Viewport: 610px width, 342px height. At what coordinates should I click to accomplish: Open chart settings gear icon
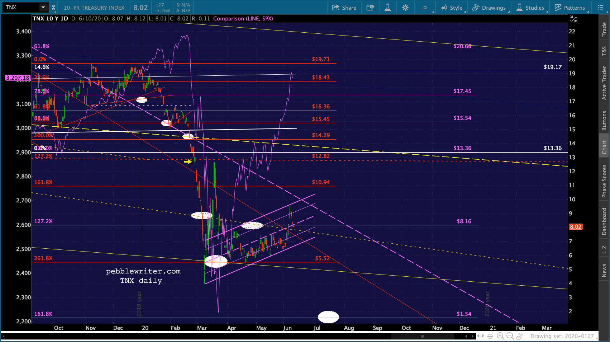(405, 8)
